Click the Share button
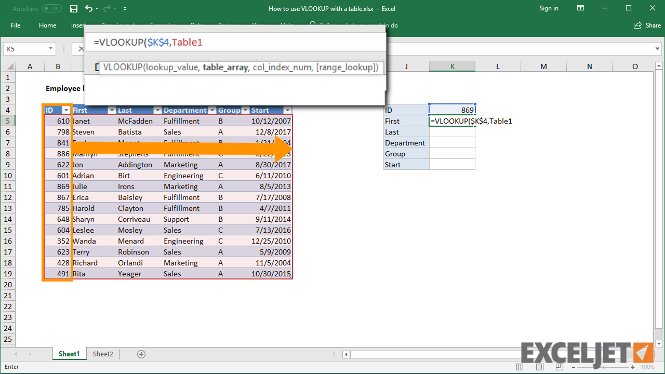Viewport: 665px width, 374px height. (x=647, y=25)
